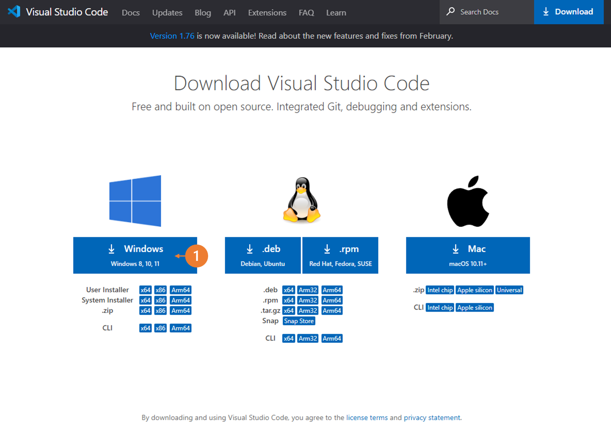Image resolution: width=611 pixels, height=436 pixels.
Task: Choose Windows CLI x86 download
Action: 160,328
